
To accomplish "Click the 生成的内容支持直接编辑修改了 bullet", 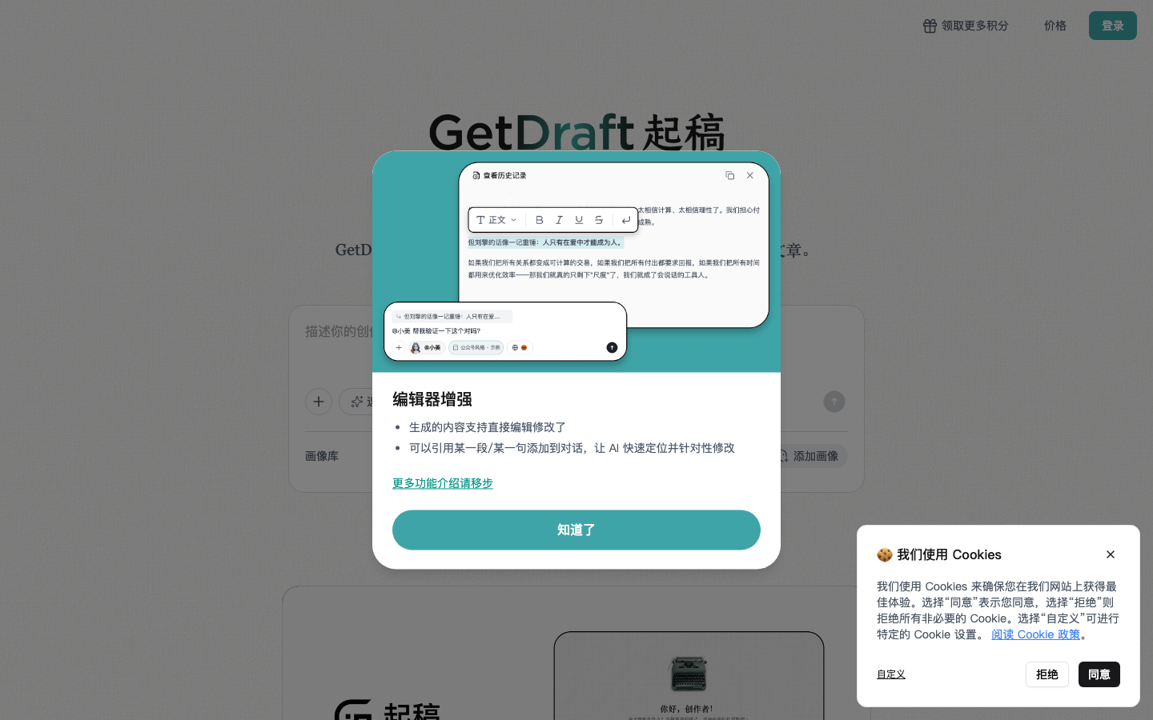I will 487,427.
